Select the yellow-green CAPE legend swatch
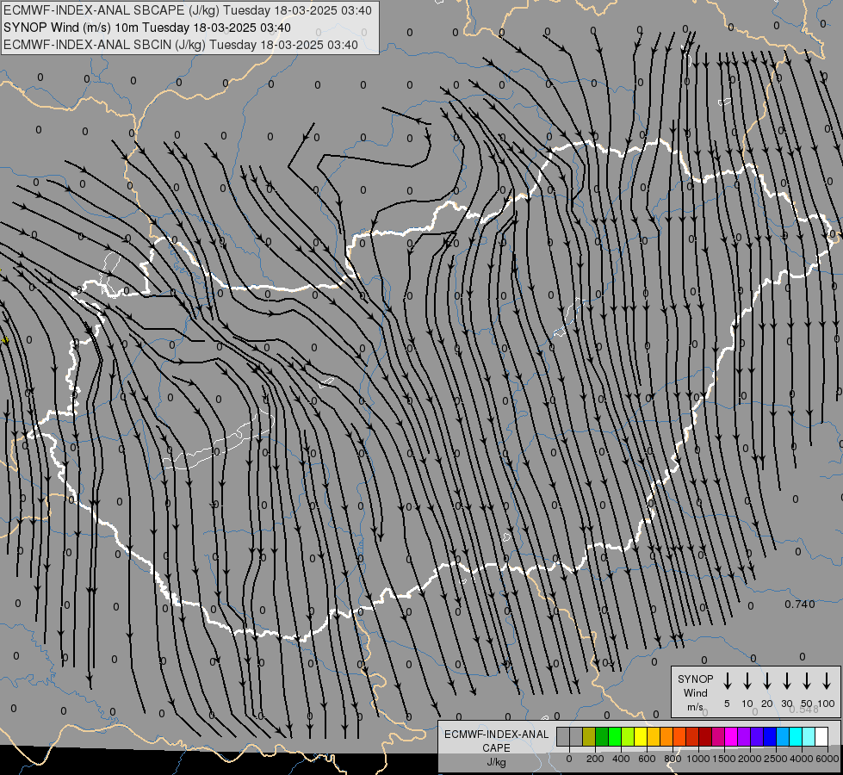This screenshot has width=843, height=775. click(628, 736)
